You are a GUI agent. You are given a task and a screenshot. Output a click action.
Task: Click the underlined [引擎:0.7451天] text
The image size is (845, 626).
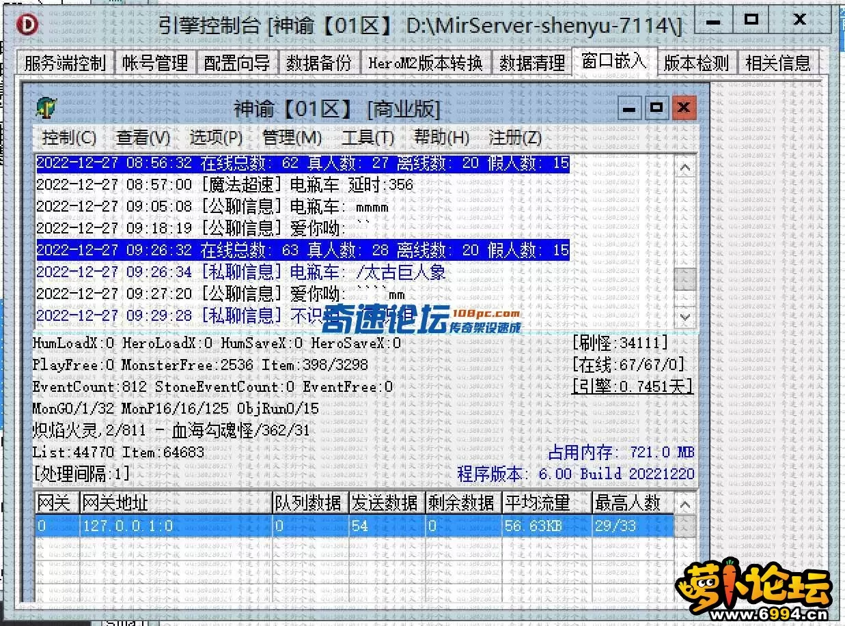coord(633,386)
